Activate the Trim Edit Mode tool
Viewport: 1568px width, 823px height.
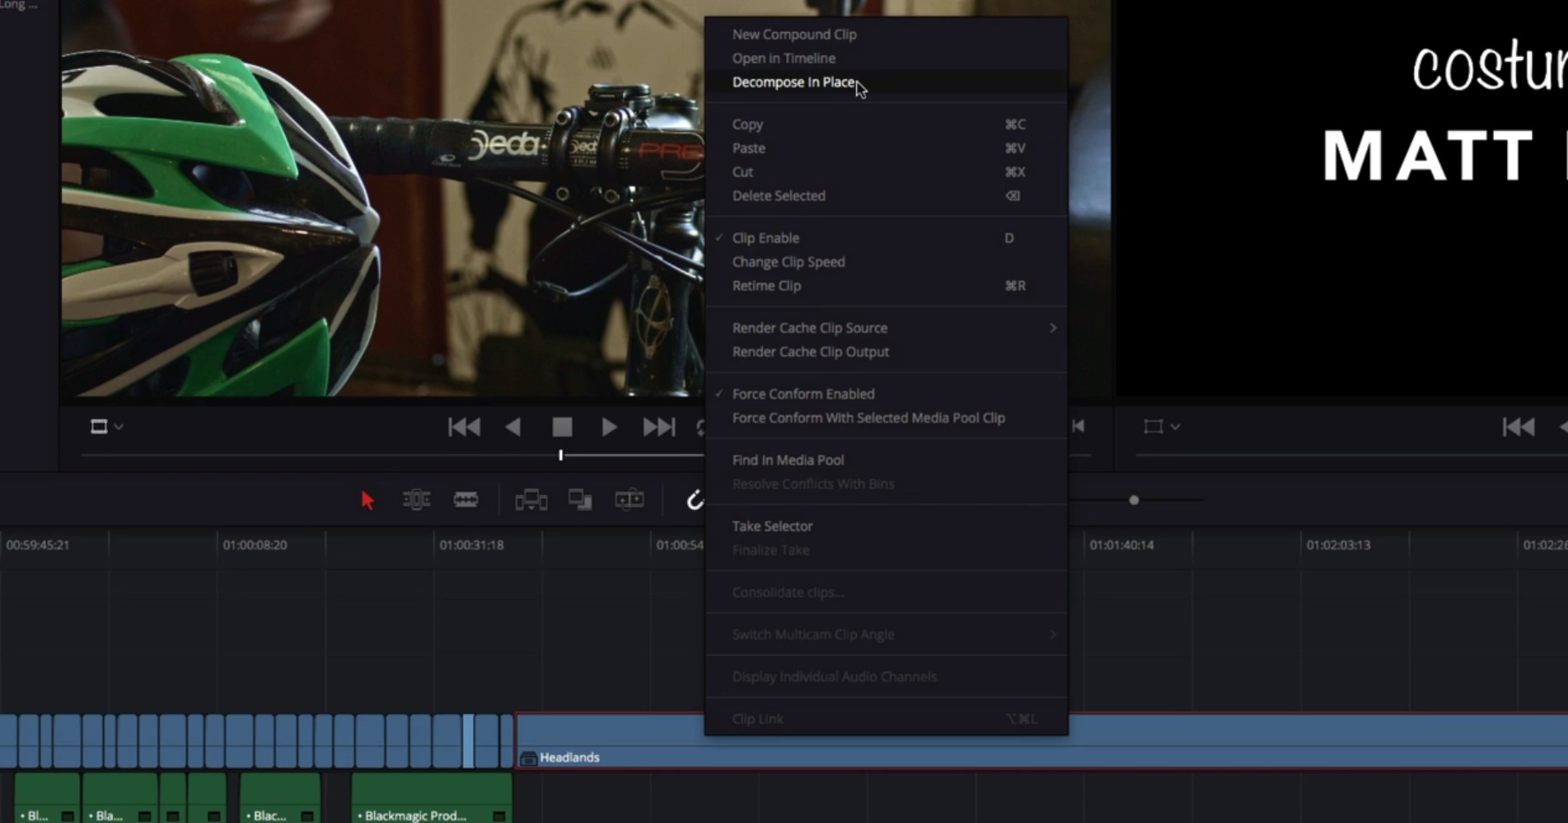tap(416, 500)
